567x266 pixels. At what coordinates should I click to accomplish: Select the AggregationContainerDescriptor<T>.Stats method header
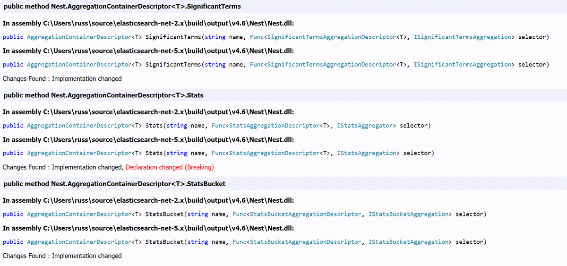(103, 95)
